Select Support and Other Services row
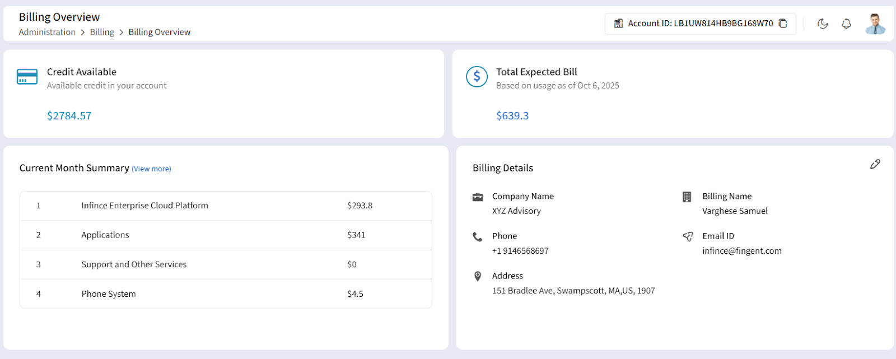 (134, 264)
